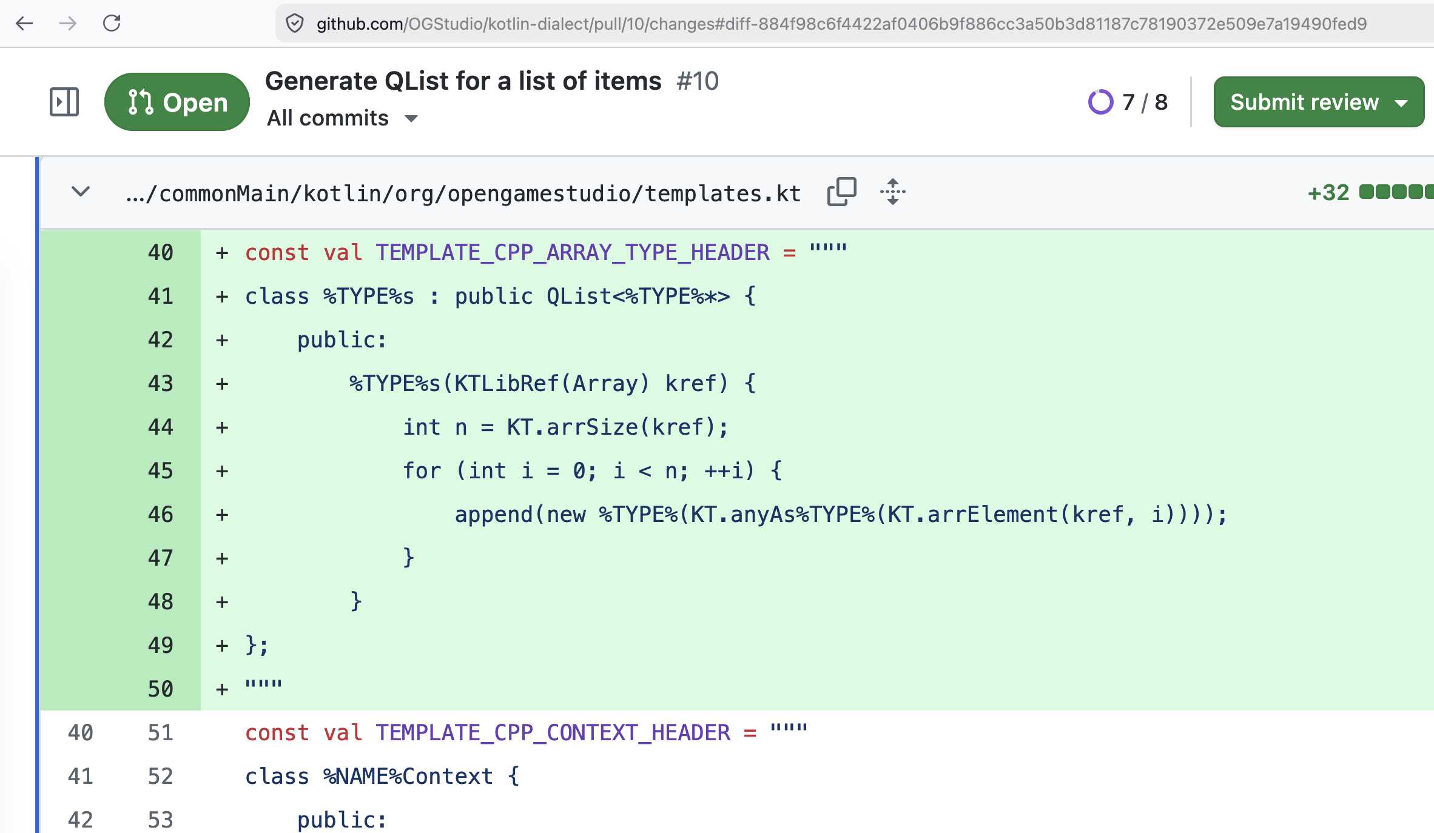Screen dimensions: 1434x833
Task: Click the 'append(new %TYPE%' code line
Action: [x=841, y=514]
